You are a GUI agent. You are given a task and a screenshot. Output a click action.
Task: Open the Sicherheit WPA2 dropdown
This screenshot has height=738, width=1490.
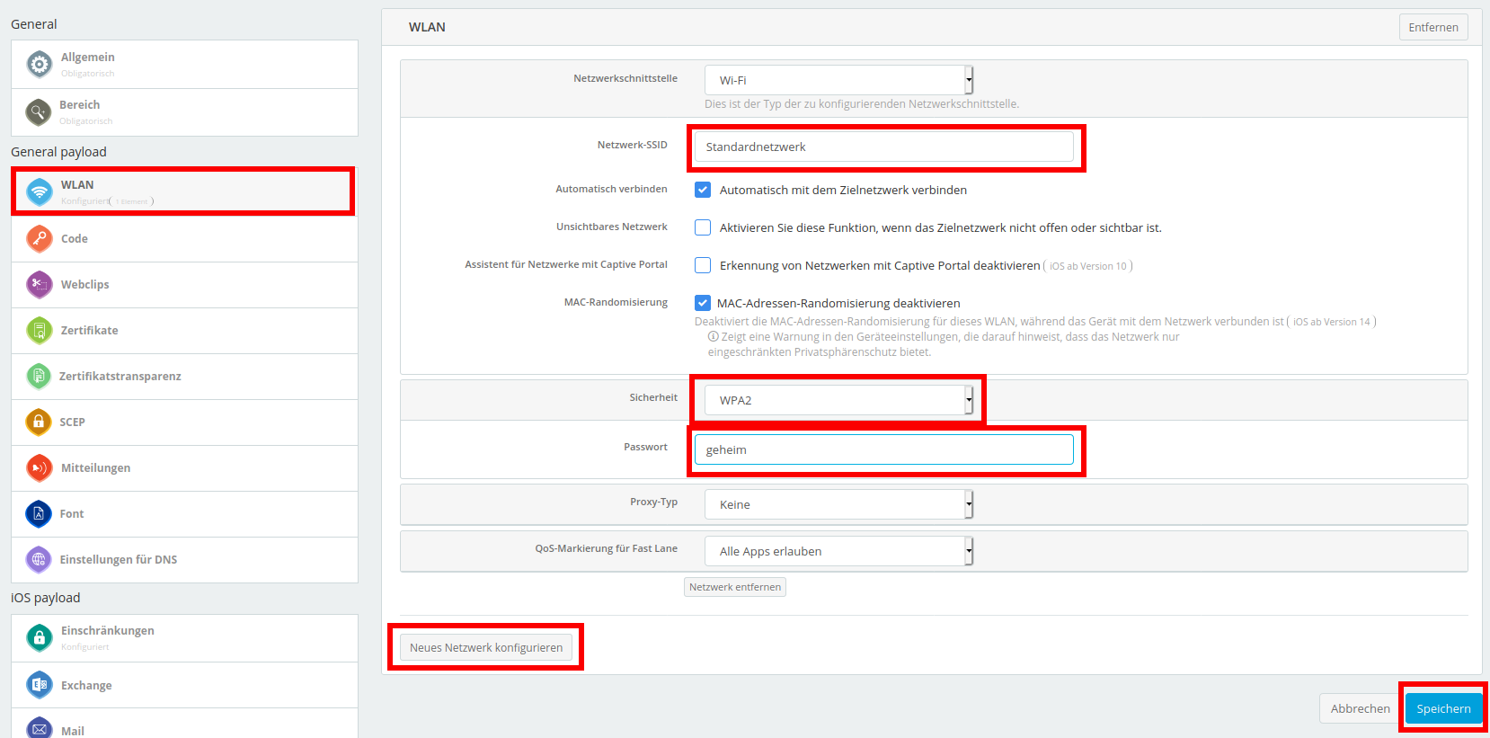click(838, 400)
